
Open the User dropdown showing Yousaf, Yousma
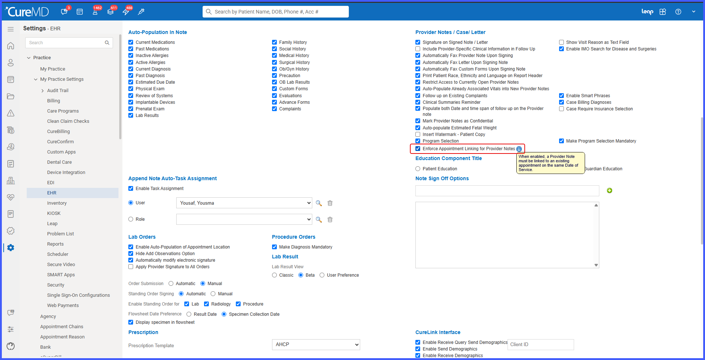tap(244, 203)
